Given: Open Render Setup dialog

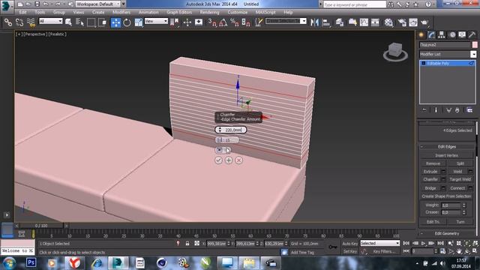Looking at the screenshot, I should tap(402, 22).
